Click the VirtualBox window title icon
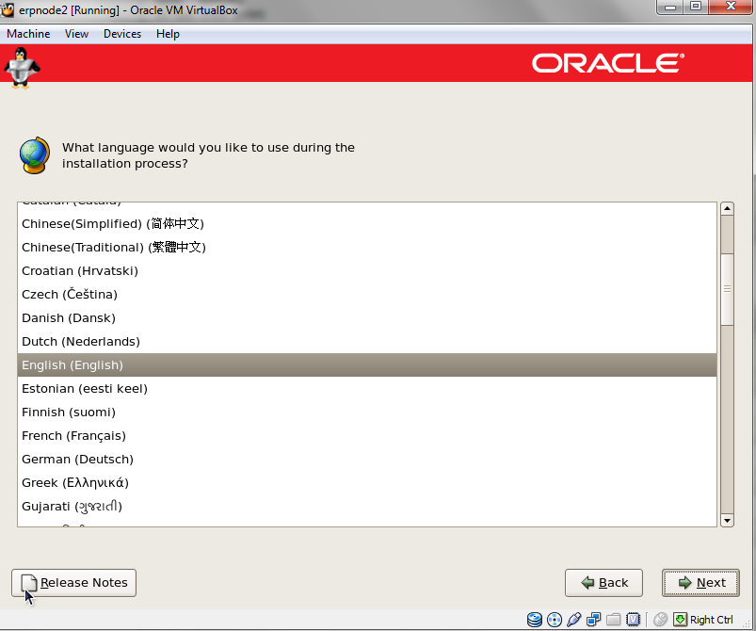This screenshot has width=756, height=631. pyautogui.click(x=8, y=9)
